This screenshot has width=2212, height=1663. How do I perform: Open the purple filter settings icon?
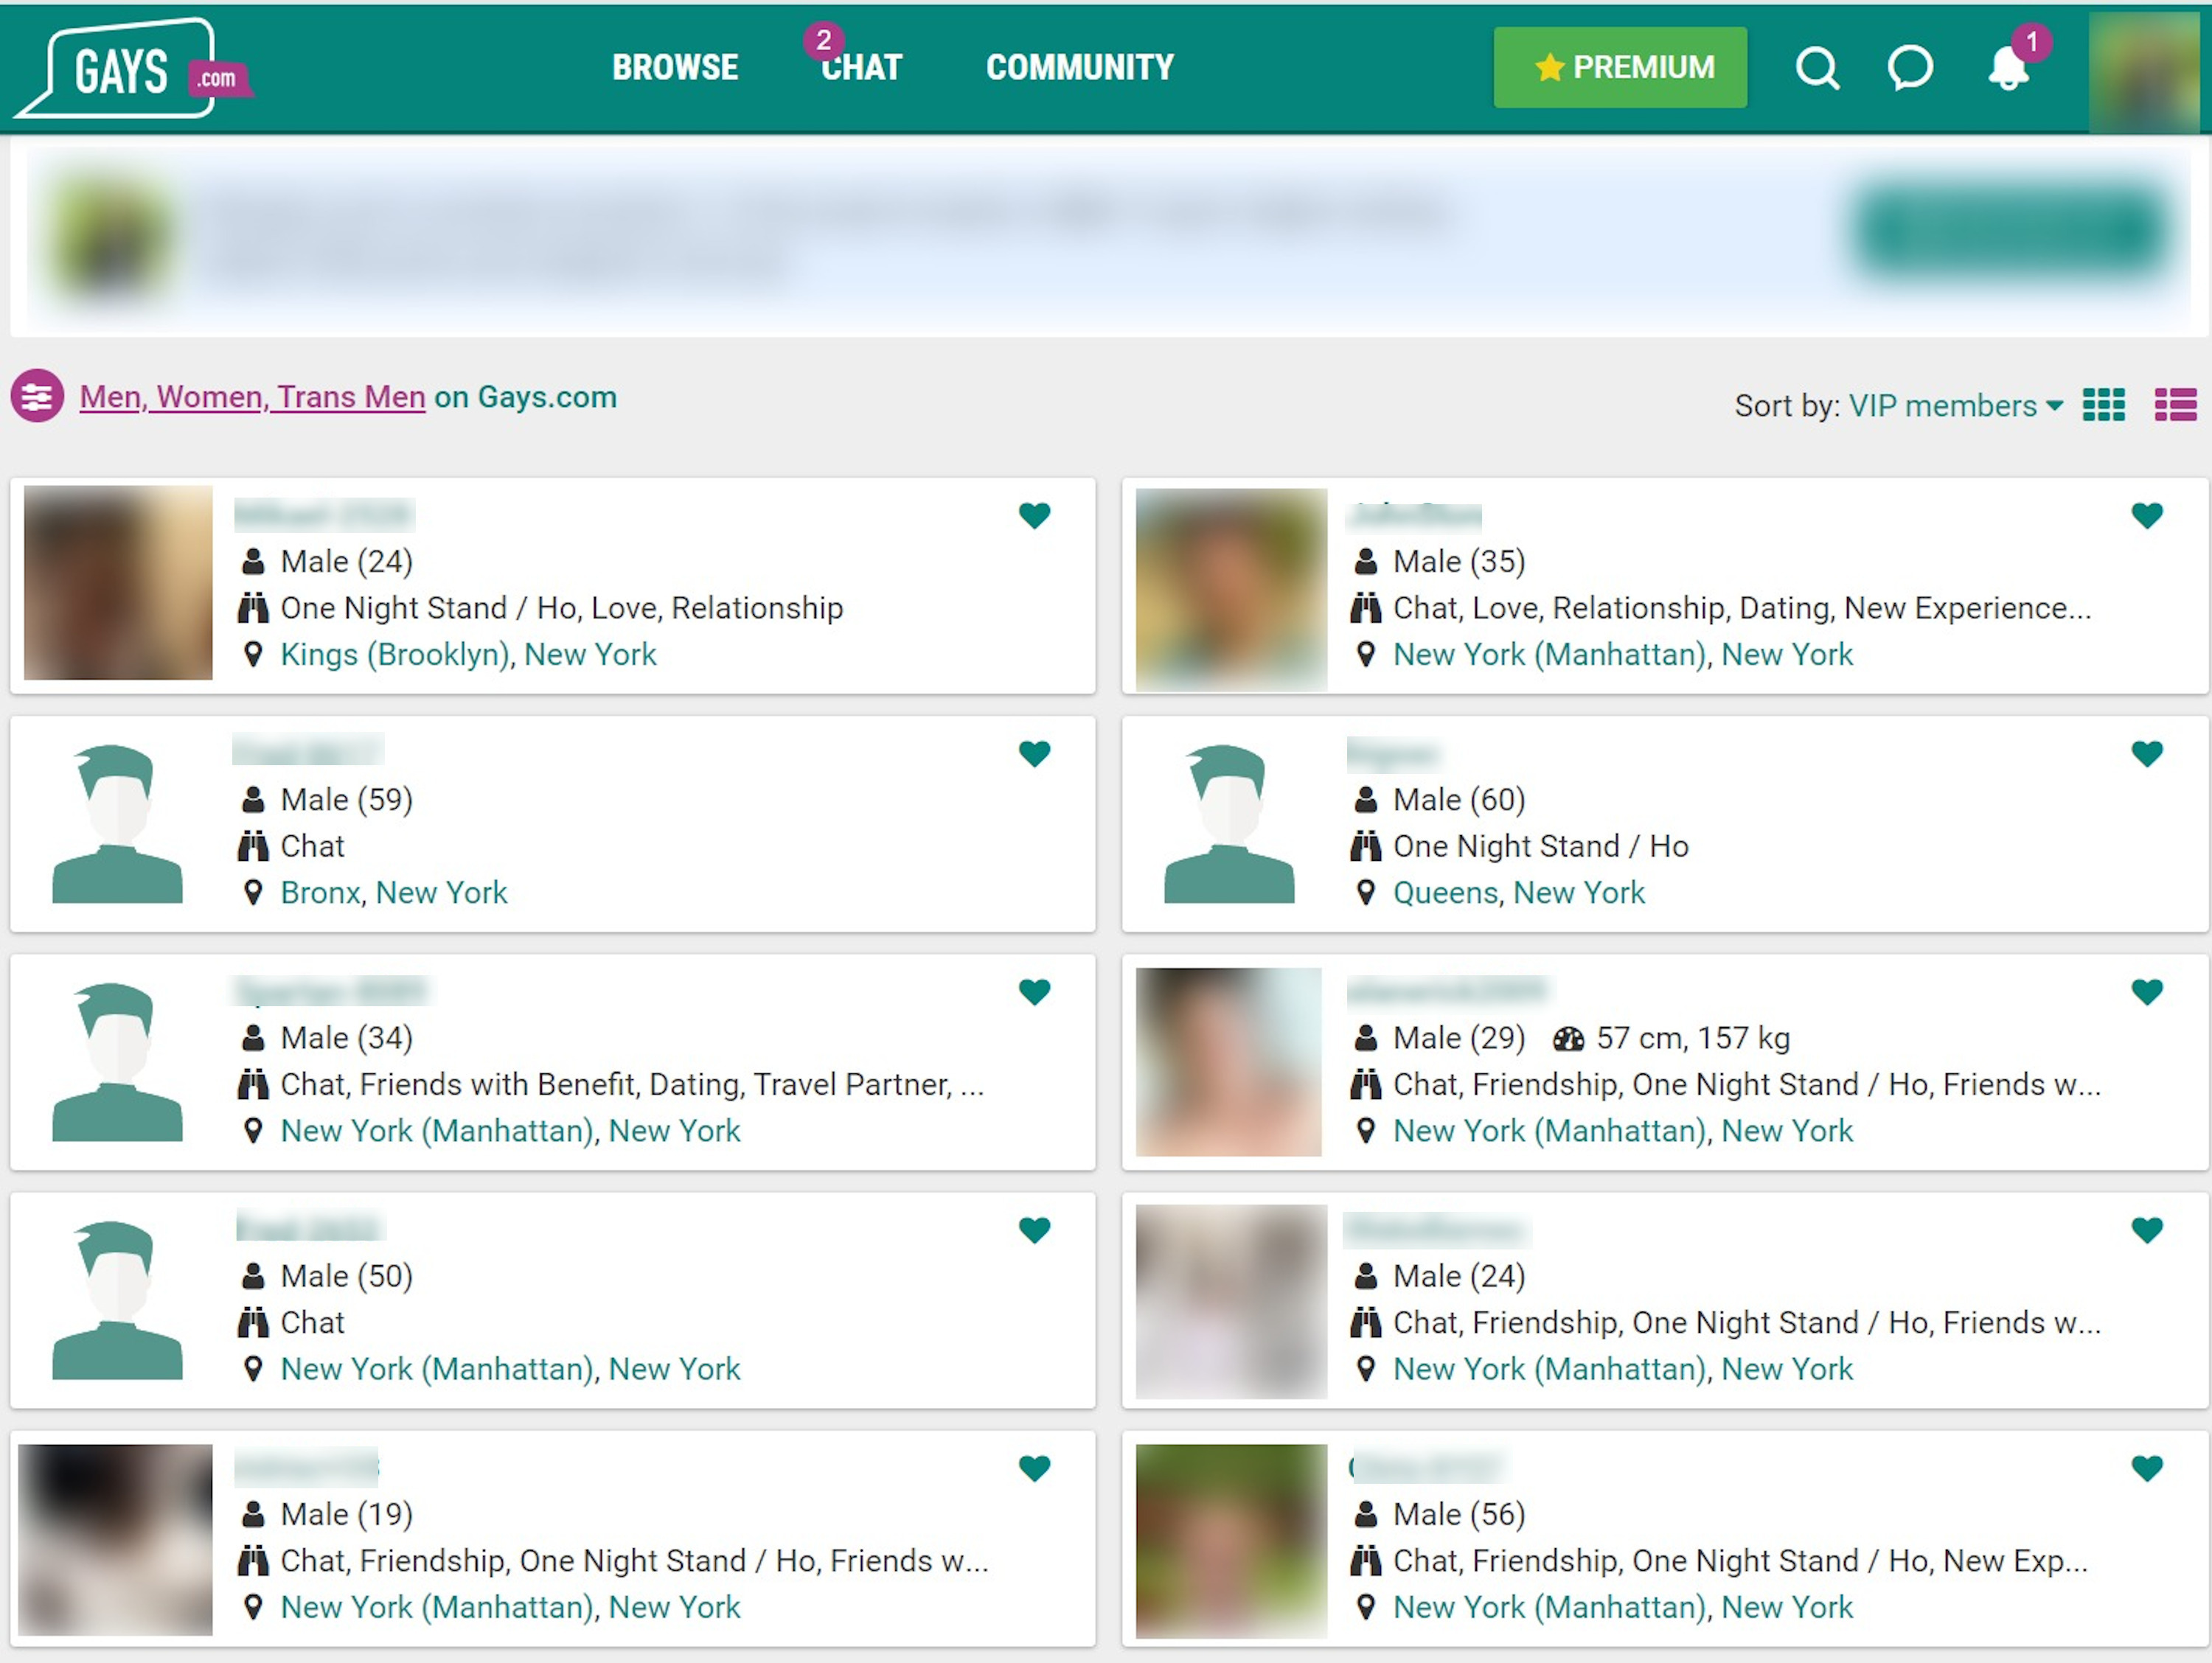coord(38,397)
